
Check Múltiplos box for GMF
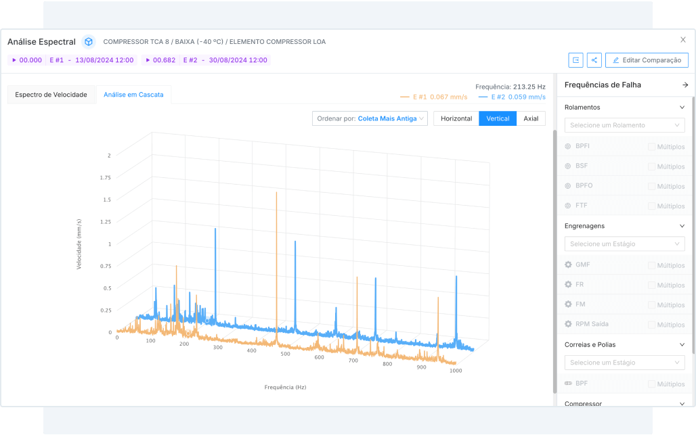pos(651,265)
